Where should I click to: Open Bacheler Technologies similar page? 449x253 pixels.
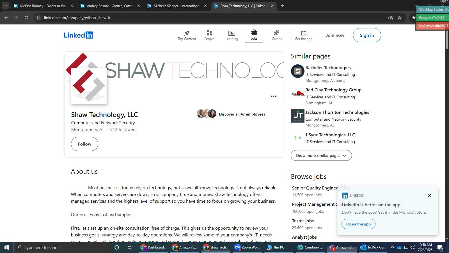(x=328, y=67)
